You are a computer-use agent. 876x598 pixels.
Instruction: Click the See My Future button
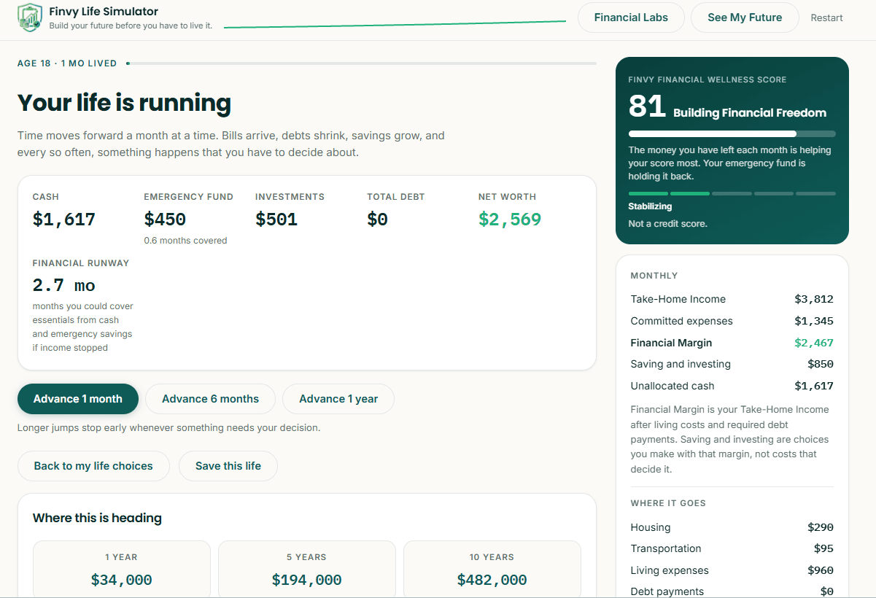(745, 18)
